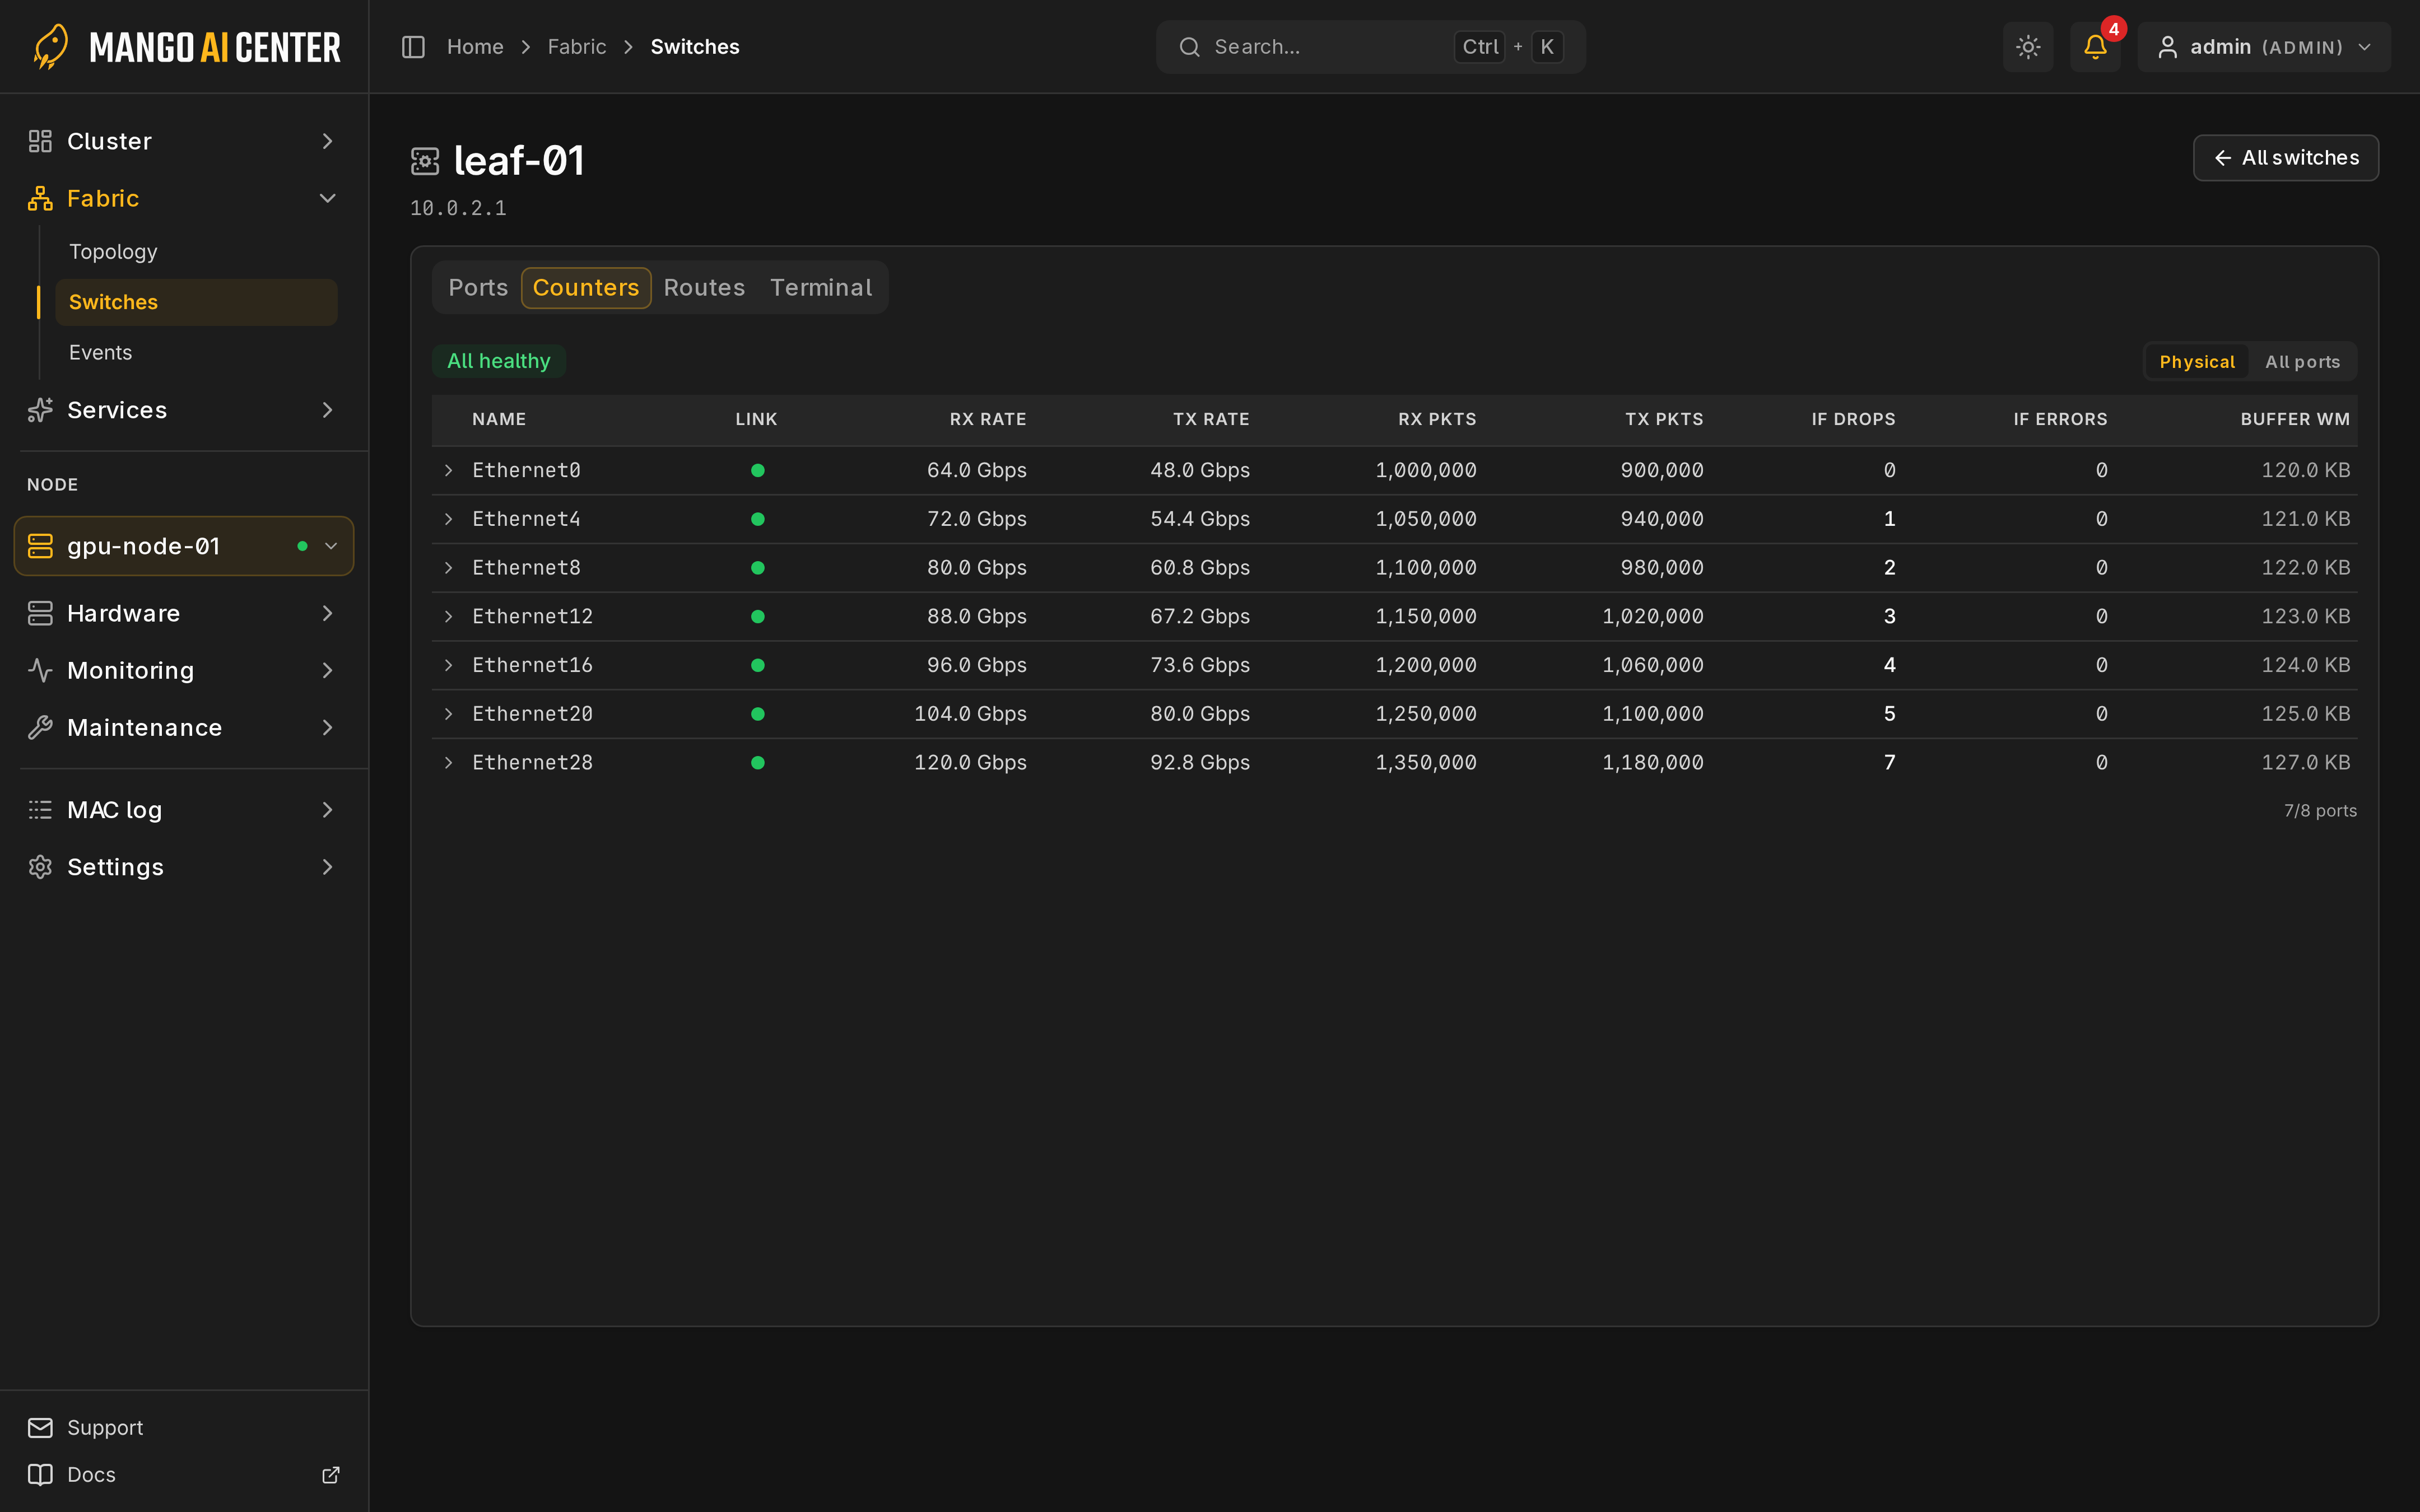Click the Maintenance wrench icon
Viewport: 2420px width, 1512px height.
pyautogui.click(x=40, y=727)
